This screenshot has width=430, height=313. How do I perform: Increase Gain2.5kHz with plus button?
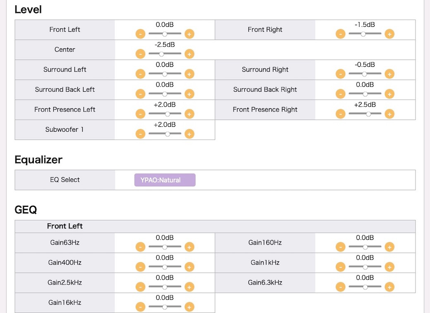point(189,287)
